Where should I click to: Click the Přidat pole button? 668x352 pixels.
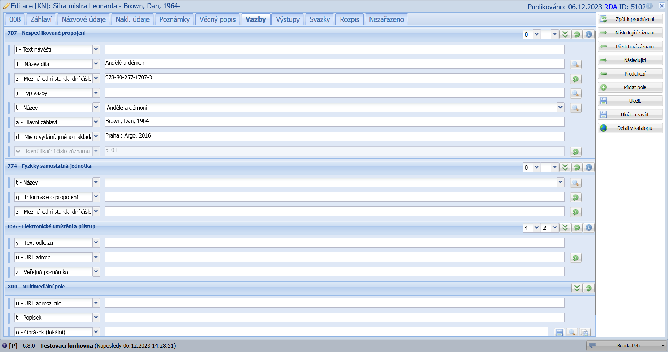pyautogui.click(x=630, y=87)
